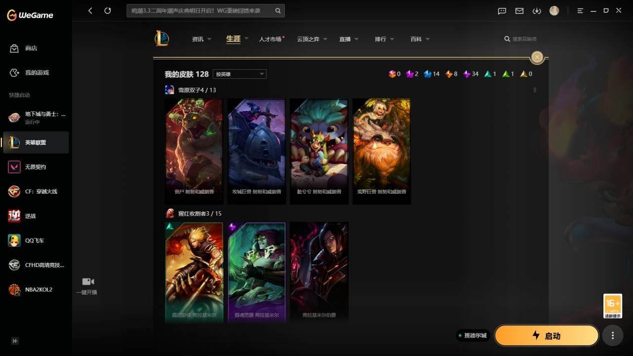Image resolution: width=633 pixels, height=356 pixels.
Task: Select 英雄联盟 in the sidebar
Action: coord(36,142)
